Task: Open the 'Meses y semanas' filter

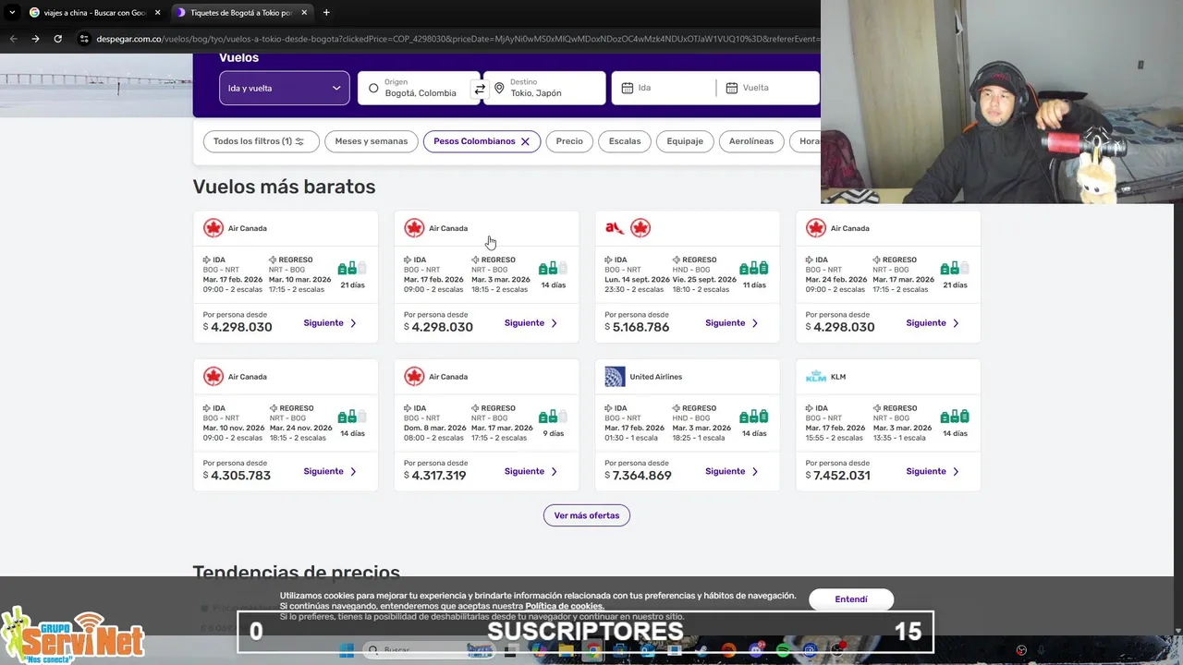Action: pos(371,141)
